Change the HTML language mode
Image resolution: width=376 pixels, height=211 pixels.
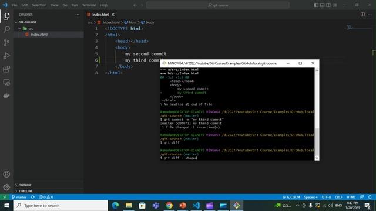click(x=351, y=197)
